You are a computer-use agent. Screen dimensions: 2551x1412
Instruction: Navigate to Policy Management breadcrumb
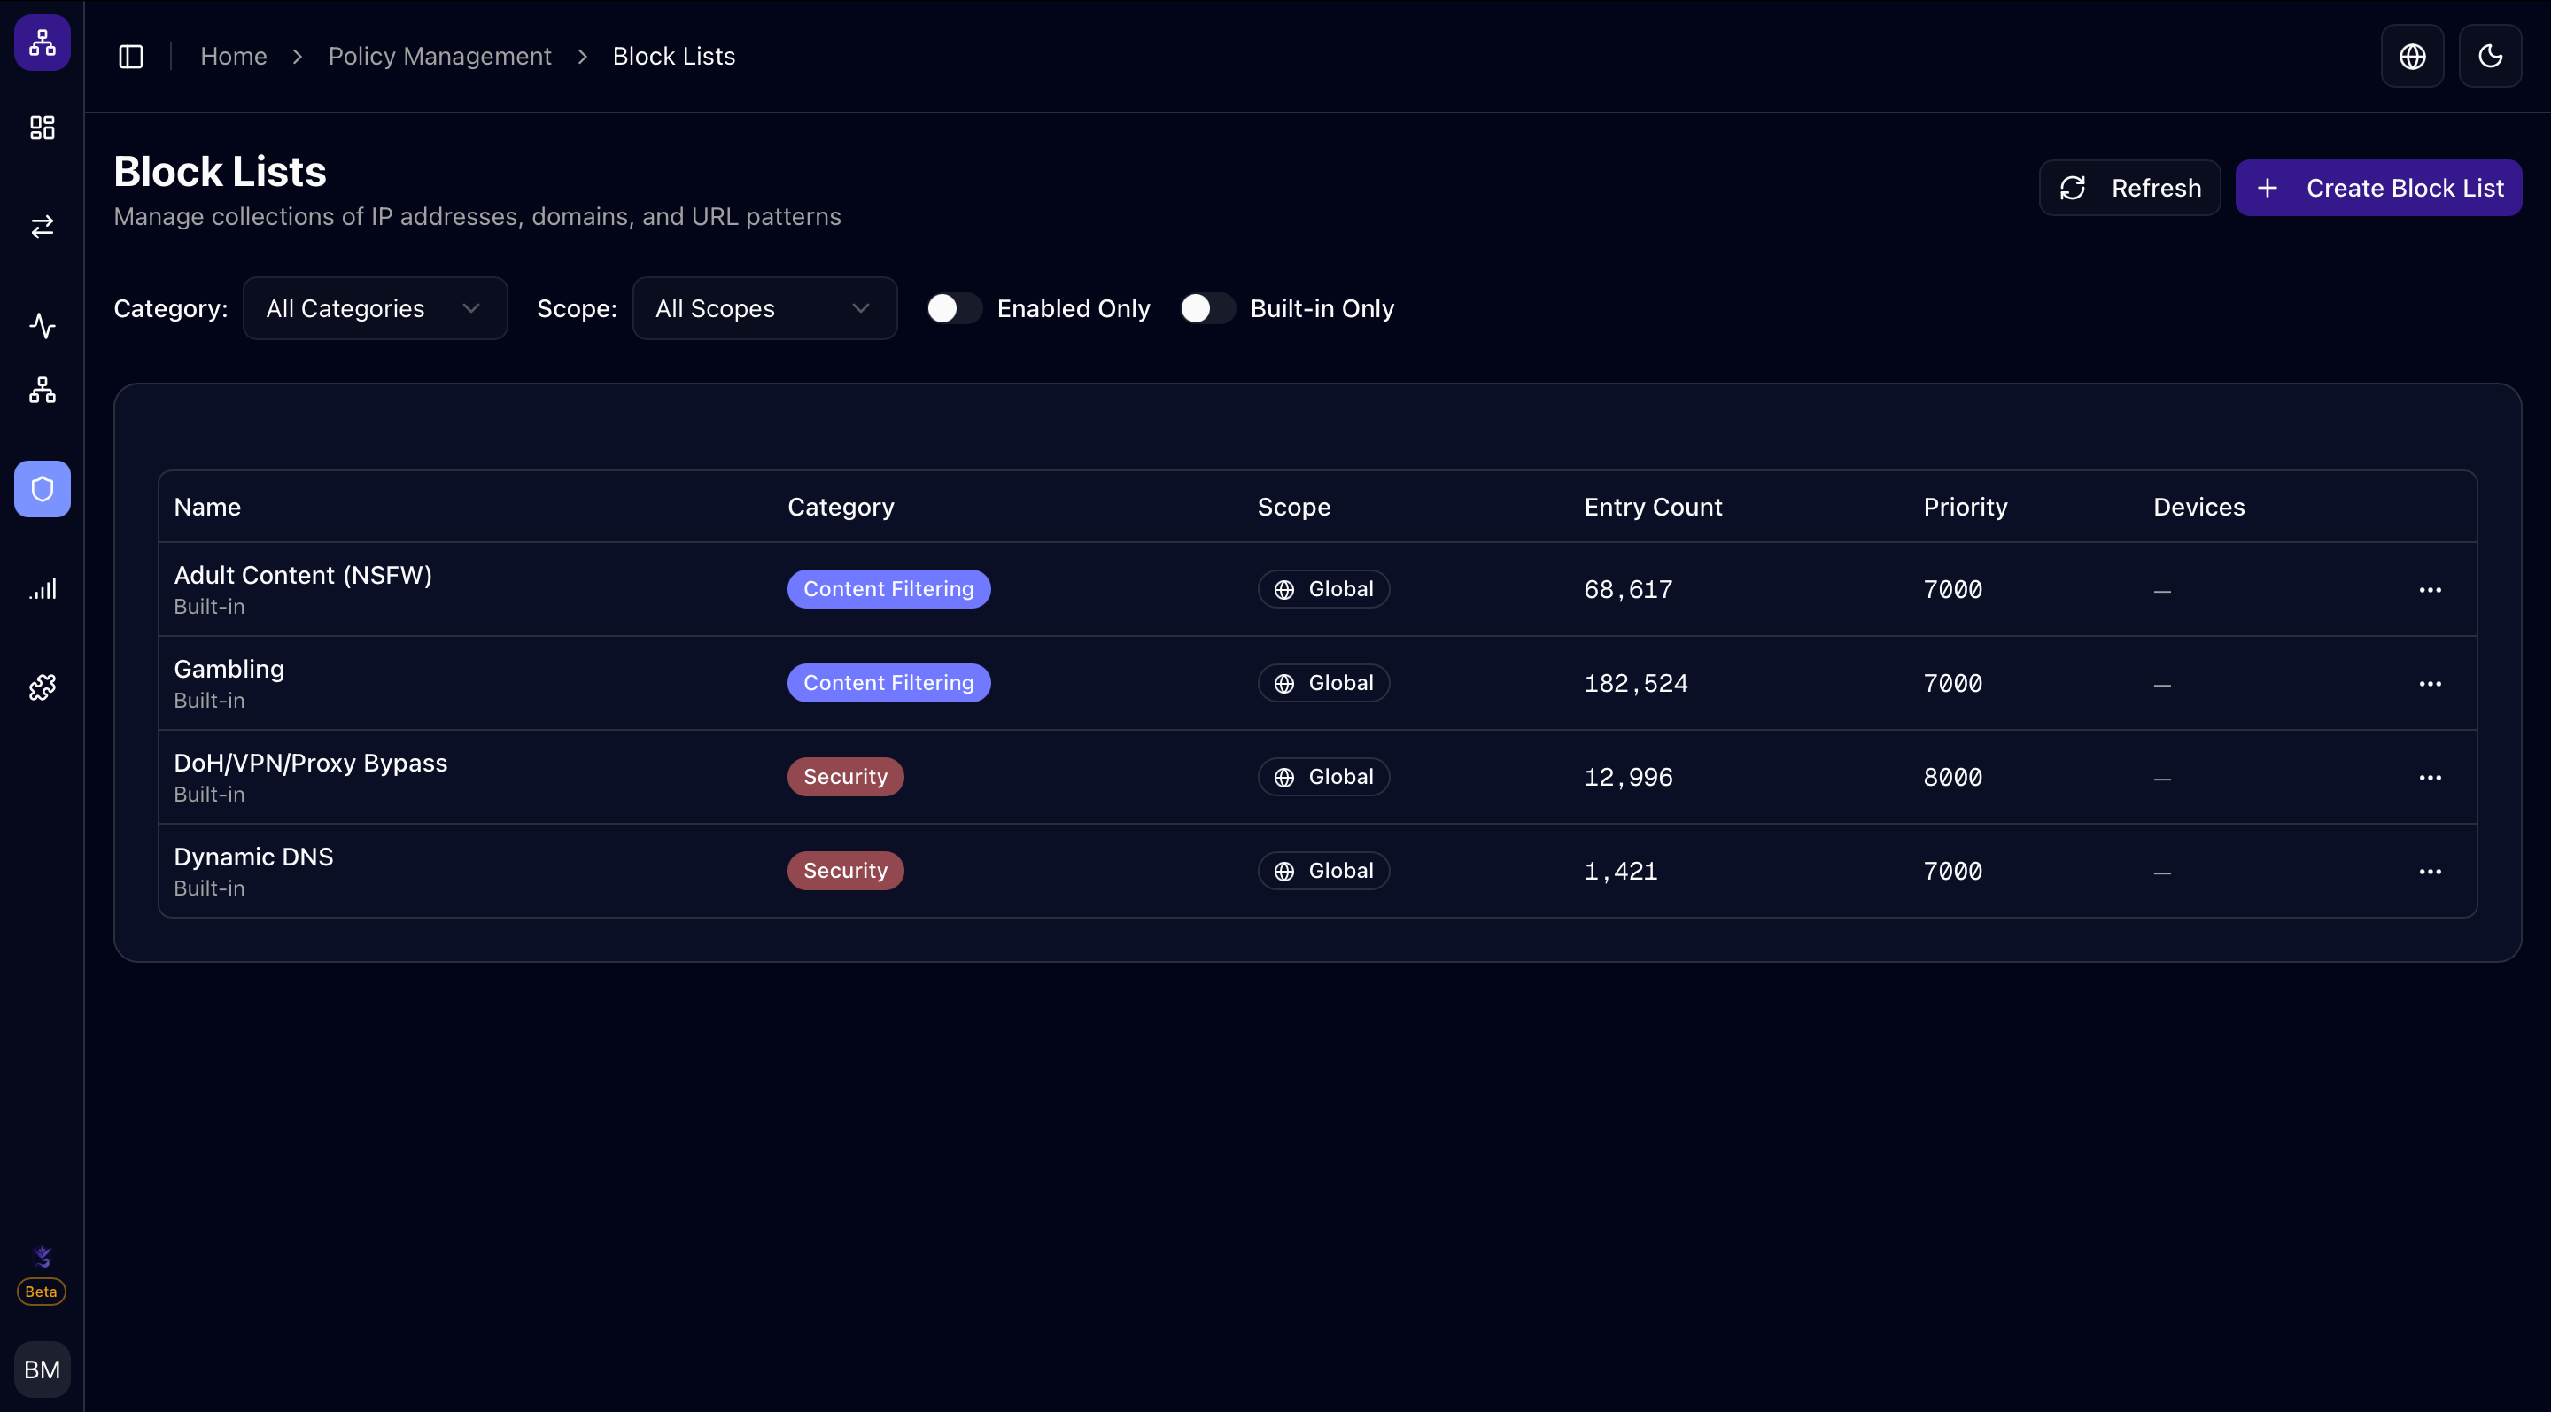tap(439, 56)
